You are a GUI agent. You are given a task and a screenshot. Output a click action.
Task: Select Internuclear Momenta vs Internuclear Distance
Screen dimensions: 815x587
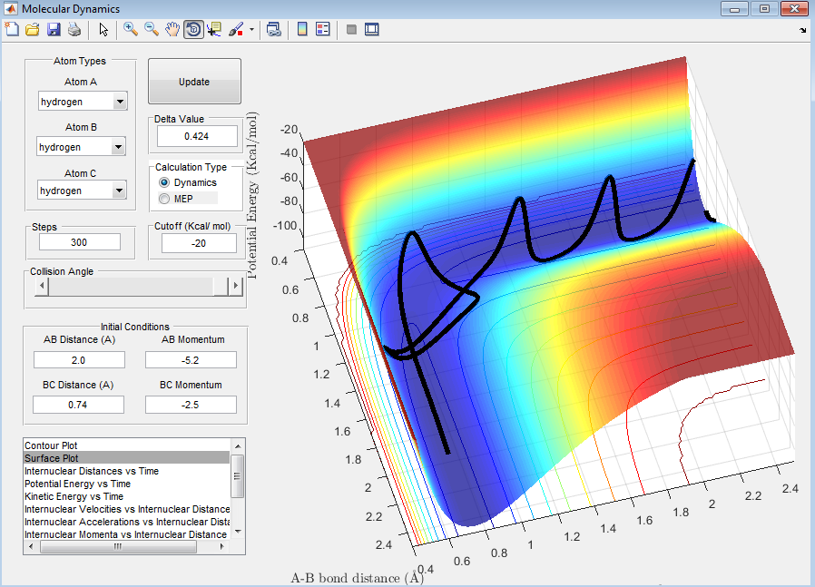pos(126,534)
